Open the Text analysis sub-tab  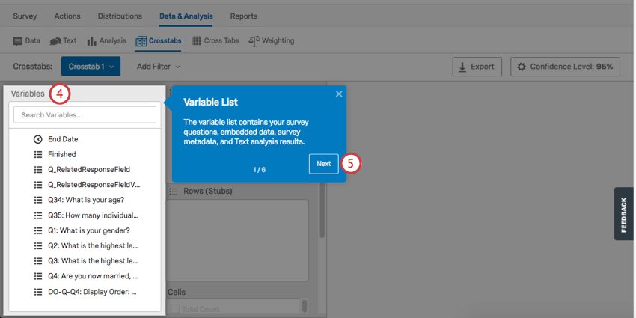pos(63,41)
